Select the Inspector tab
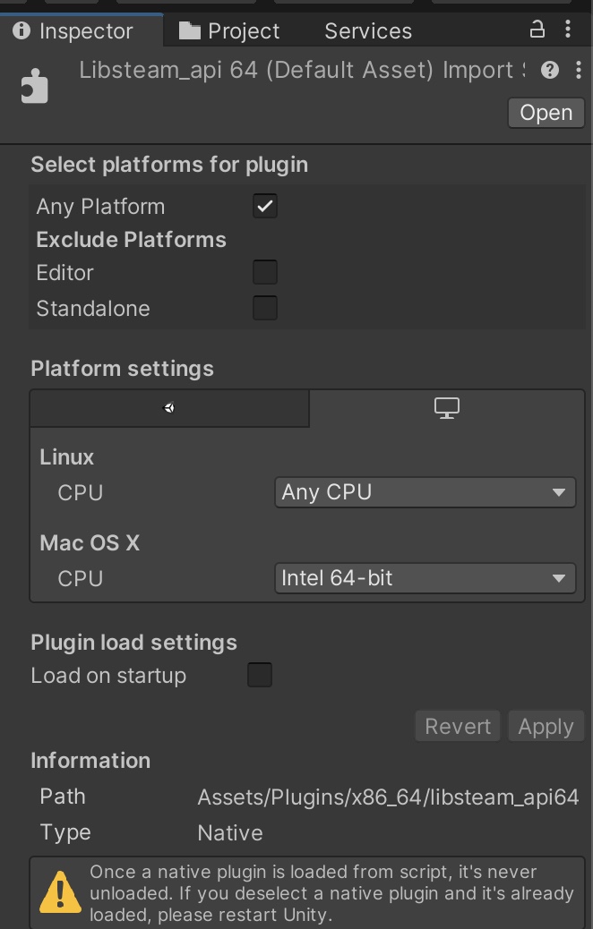Screen dimensions: 593x929 point(73,30)
